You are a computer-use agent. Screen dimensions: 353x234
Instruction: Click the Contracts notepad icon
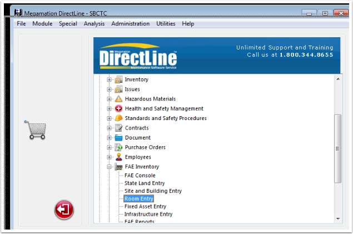(x=118, y=128)
